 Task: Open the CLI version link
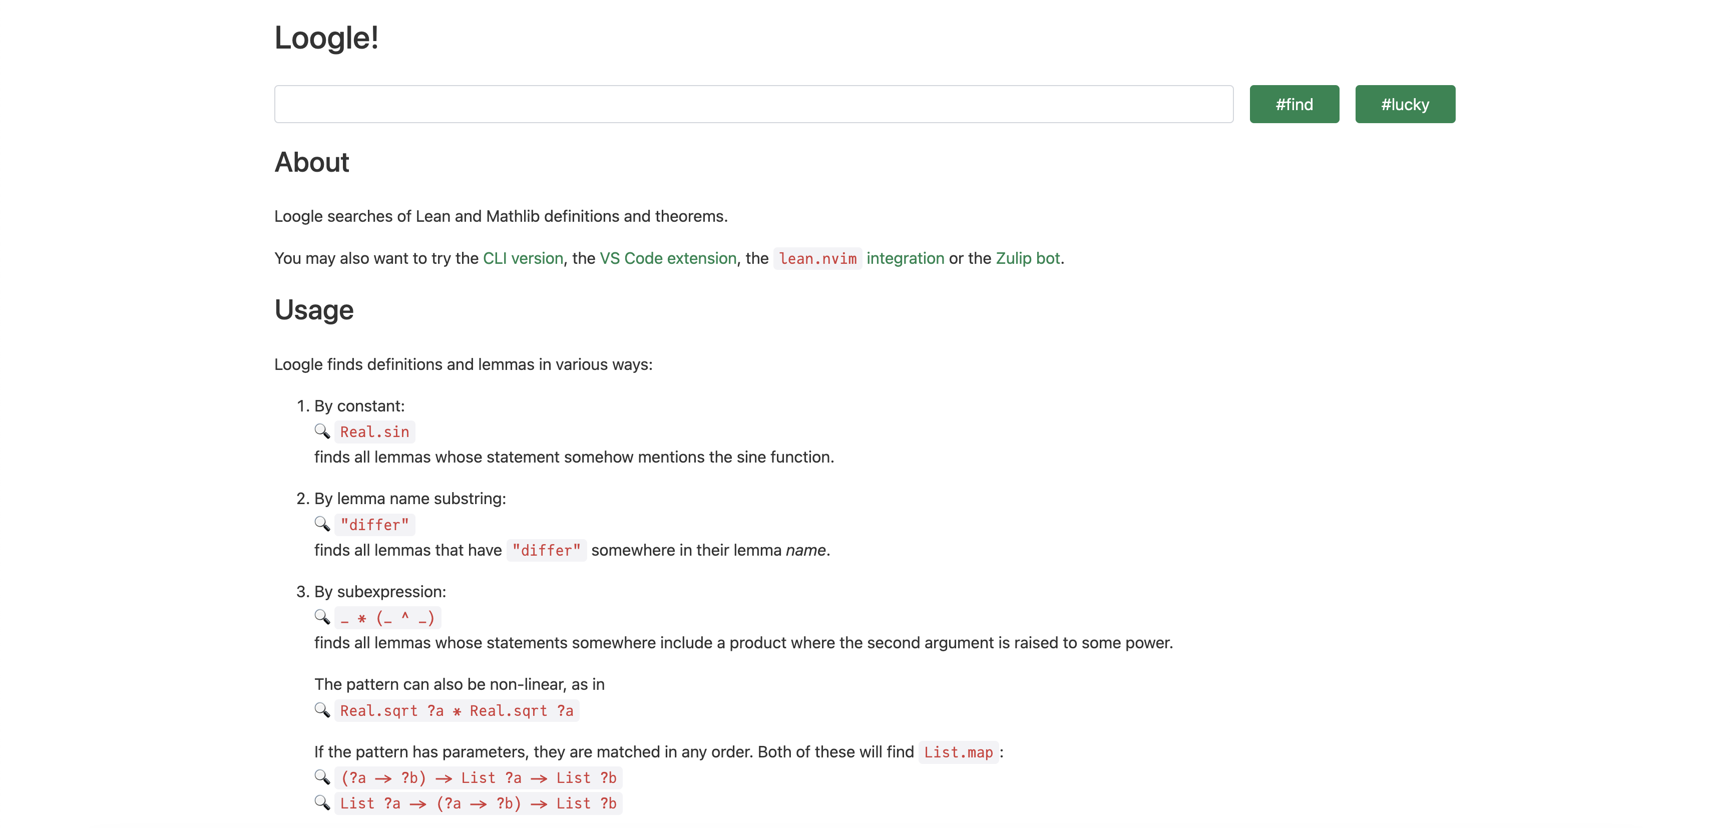pyautogui.click(x=523, y=258)
